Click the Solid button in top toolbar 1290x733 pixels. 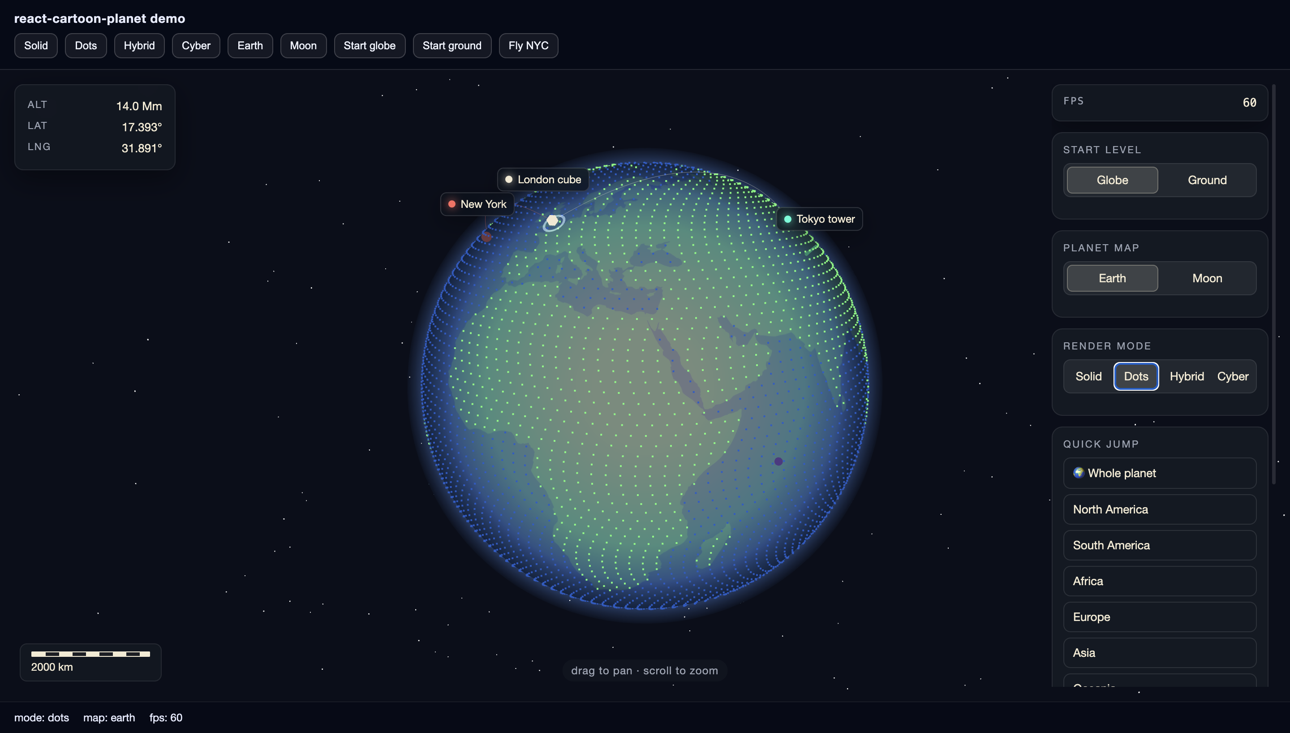pyautogui.click(x=36, y=46)
